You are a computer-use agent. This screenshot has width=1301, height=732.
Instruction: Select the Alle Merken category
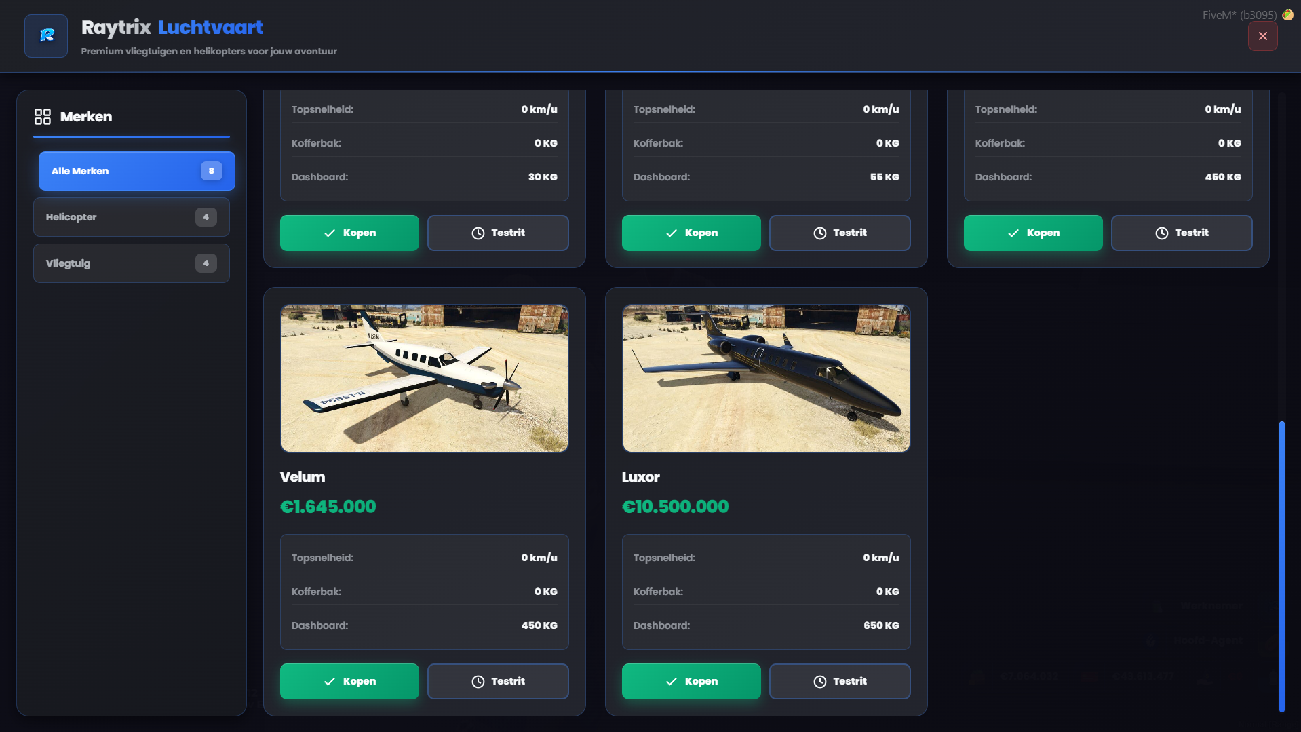[x=137, y=171]
